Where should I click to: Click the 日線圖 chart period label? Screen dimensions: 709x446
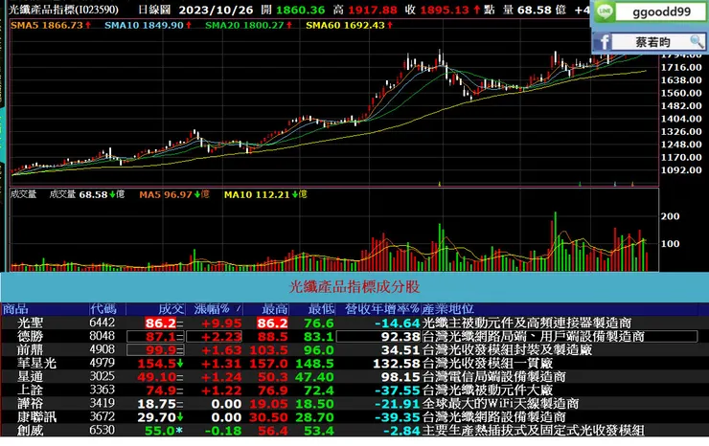[154, 10]
